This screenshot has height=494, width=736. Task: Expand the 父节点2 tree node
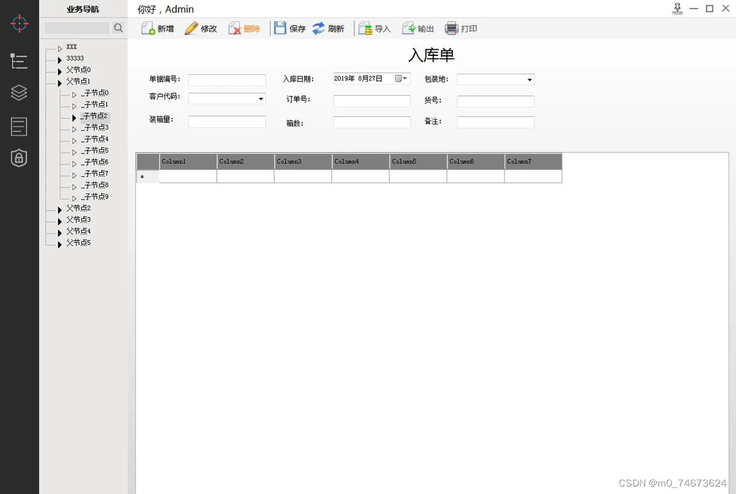click(60, 210)
